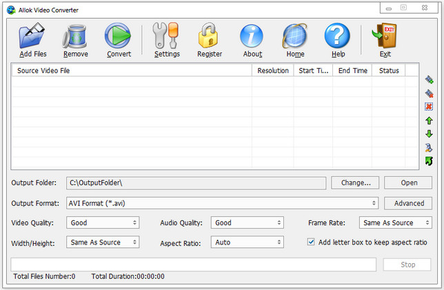Click the Add Files toolbar icon

pos(32,36)
